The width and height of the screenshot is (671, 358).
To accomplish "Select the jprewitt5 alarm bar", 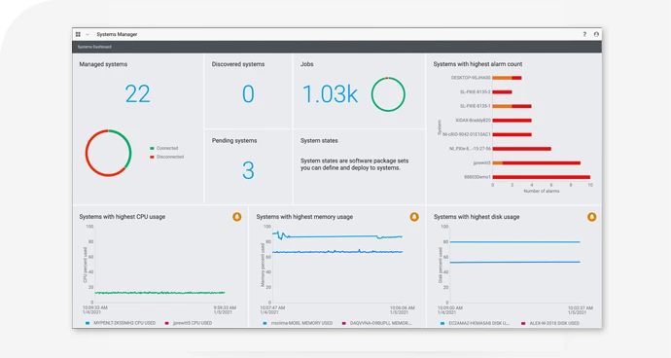I will click(x=536, y=162).
